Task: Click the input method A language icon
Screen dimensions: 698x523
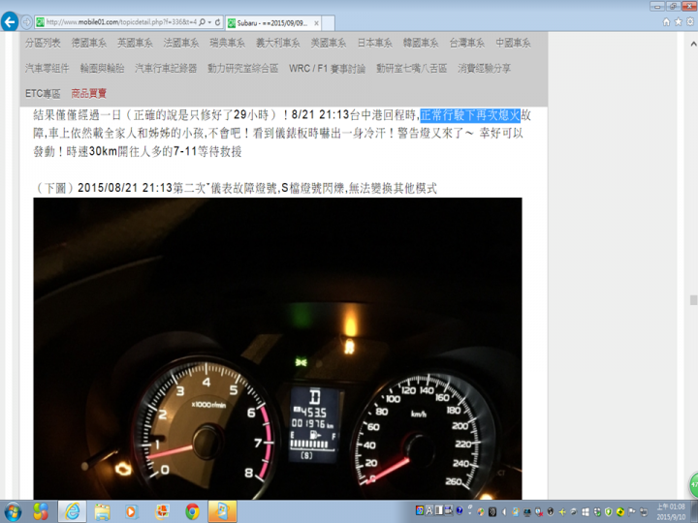Action: click(428, 511)
